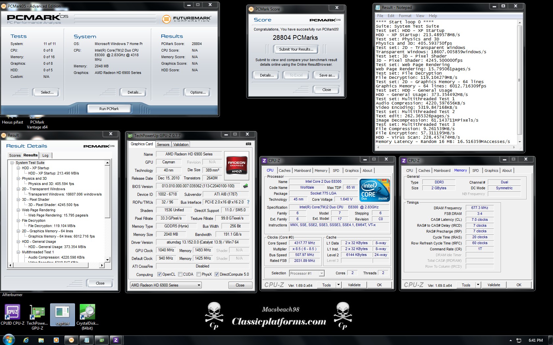
Task: Open the Log tab in Result Details
Action: pos(45,155)
